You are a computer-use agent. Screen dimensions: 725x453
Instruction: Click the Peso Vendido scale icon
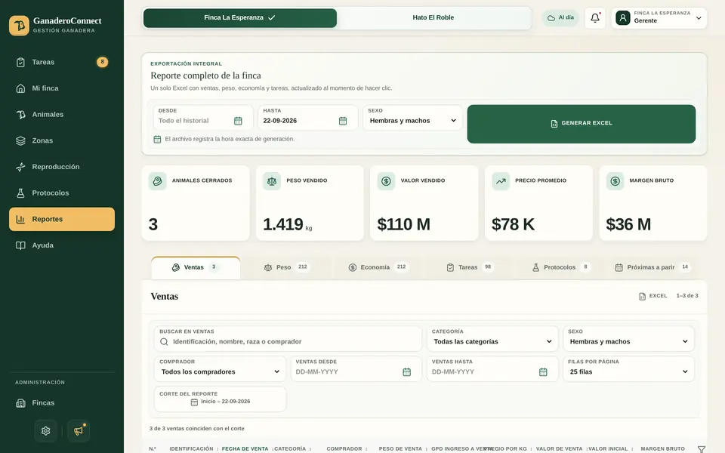(x=272, y=180)
